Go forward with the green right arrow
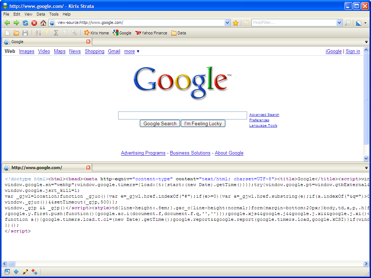 tap(16, 23)
